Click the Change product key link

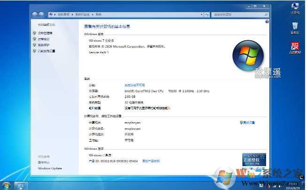click(151, 161)
